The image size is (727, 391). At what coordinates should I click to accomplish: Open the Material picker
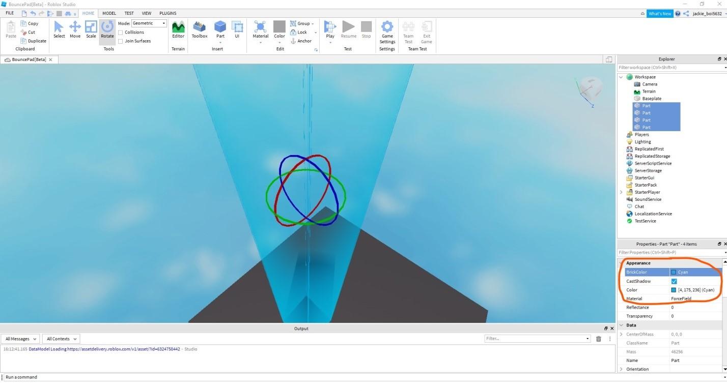click(260, 31)
